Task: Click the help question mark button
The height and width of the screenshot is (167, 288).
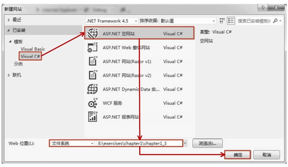Action: [263, 8]
